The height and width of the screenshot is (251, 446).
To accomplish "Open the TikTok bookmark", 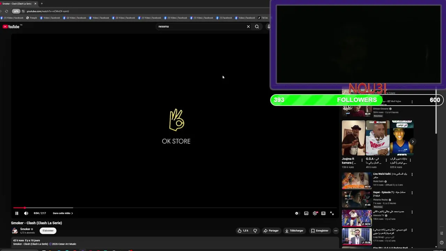I will (263, 18).
